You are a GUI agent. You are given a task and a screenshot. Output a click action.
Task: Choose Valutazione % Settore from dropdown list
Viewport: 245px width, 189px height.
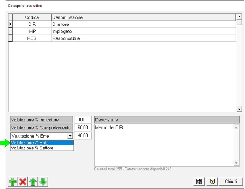(x=42, y=148)
